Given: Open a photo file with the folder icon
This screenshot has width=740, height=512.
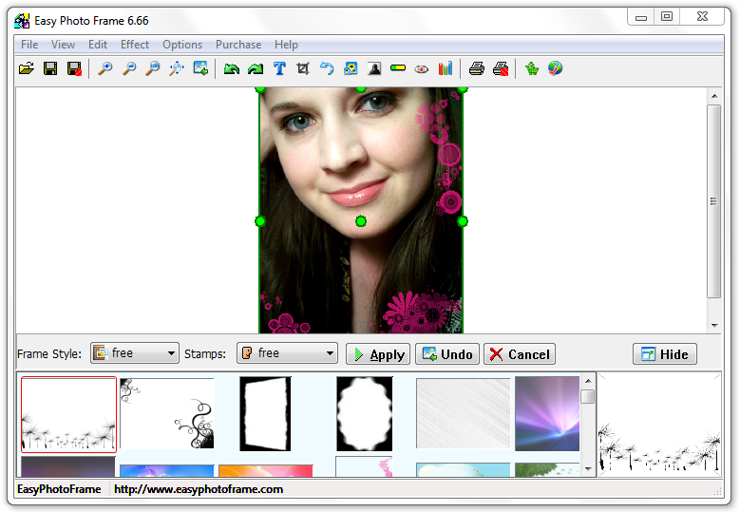Looking at the screenshot, I should pyautogui.click(x=27, y=69).
